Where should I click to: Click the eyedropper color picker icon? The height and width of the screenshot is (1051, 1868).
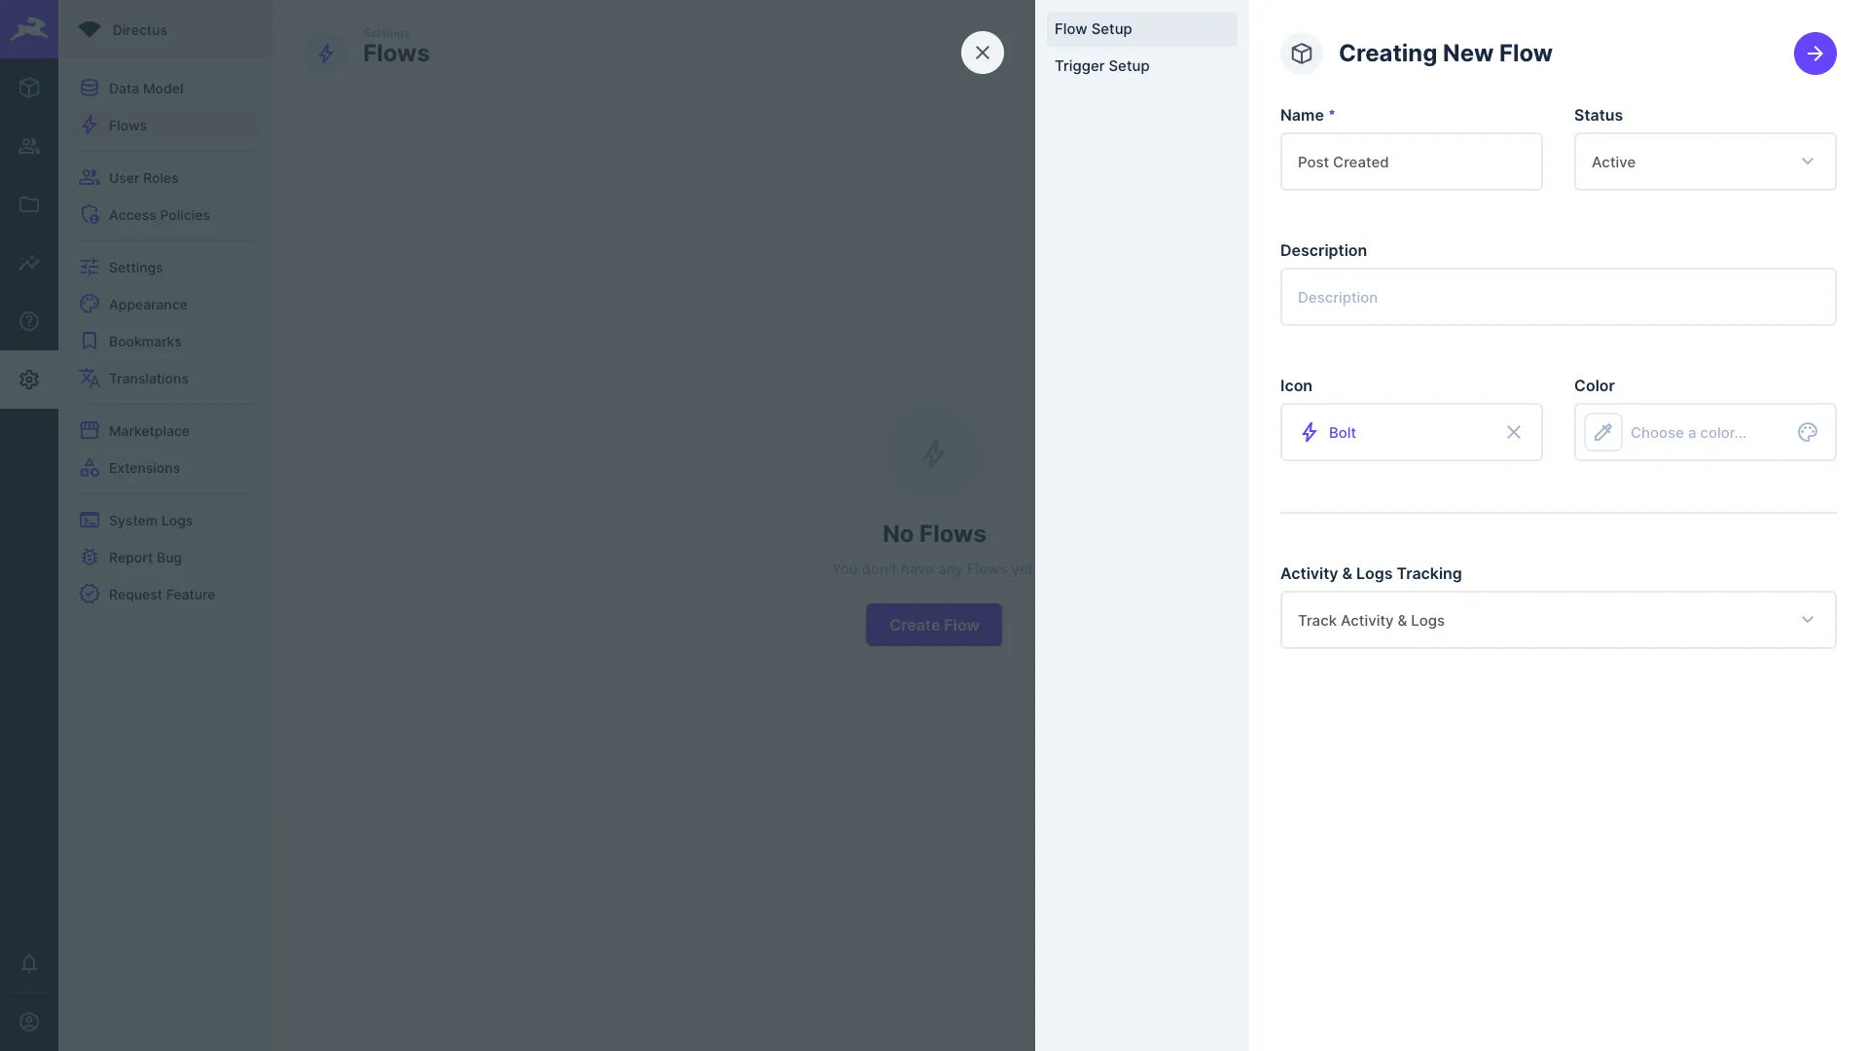(x=1602, y=432)
